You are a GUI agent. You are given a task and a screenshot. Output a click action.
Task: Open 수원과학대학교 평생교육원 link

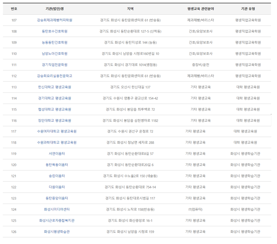tap(57, 142)
